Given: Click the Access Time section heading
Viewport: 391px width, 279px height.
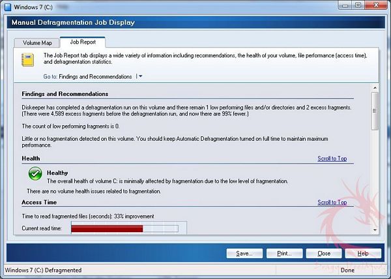Looking at the screenshot, I should point(39,202).
